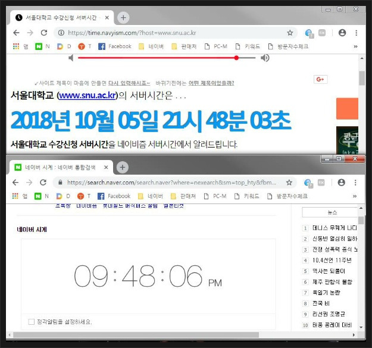Image resolution: width=372 pixels, height=348 pixels.
Task: Open Chrome three-dot menu in top window
Action: [356, 33]
